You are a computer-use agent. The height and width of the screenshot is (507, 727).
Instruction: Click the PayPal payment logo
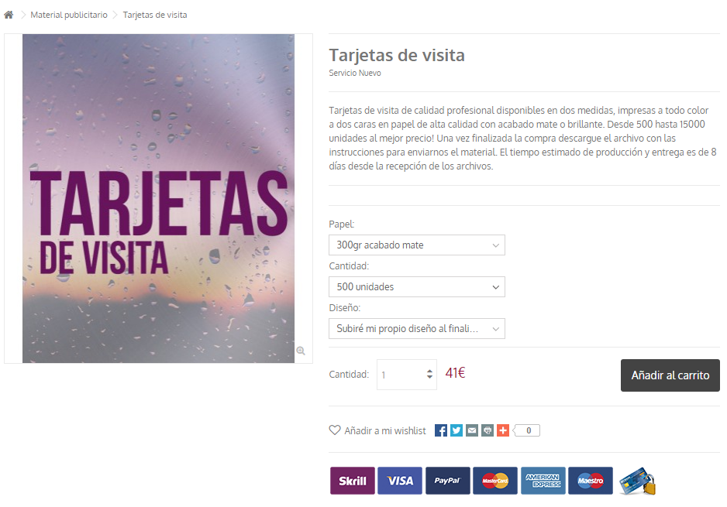[x=447, y=481]
